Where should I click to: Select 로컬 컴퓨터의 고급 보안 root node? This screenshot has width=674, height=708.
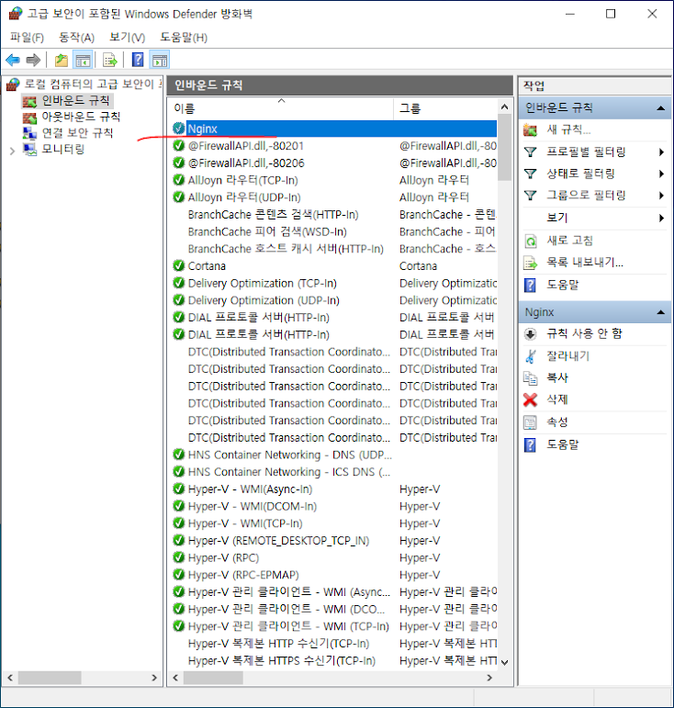[92, 84]
